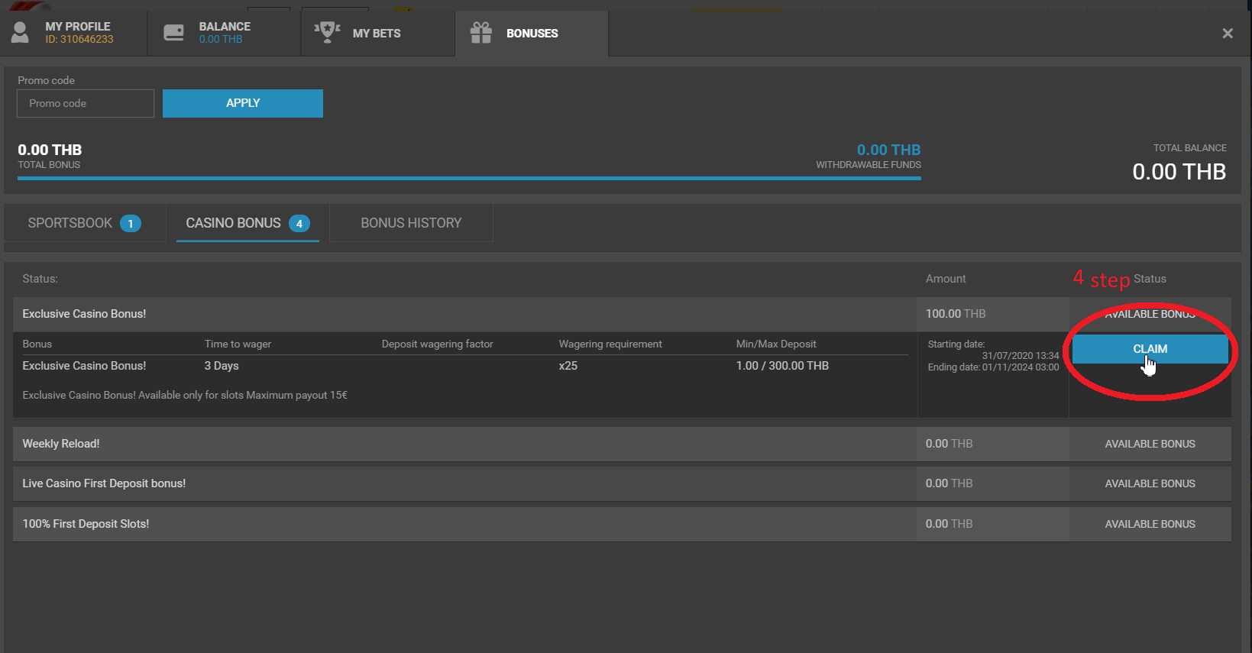The image size is (1252, 653).
Task: Click the Min/Max Deposit column label
Action: point(776,344)
